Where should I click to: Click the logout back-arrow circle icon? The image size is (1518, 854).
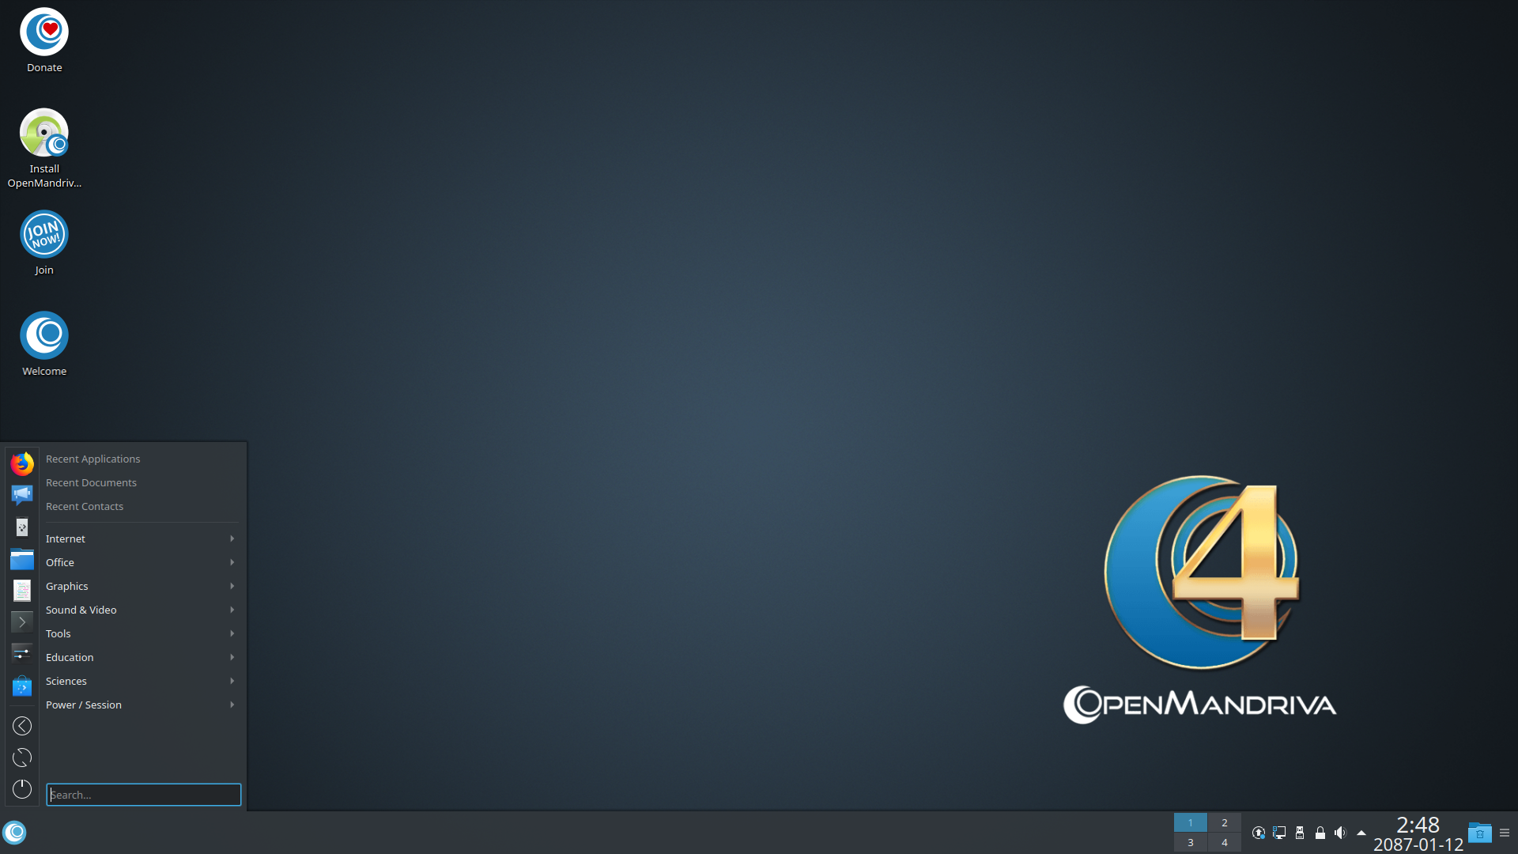22,726
